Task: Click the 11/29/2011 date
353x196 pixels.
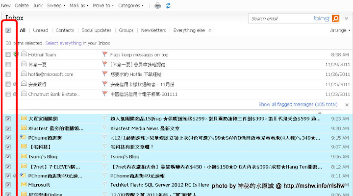Action: (x=338, y=65)
